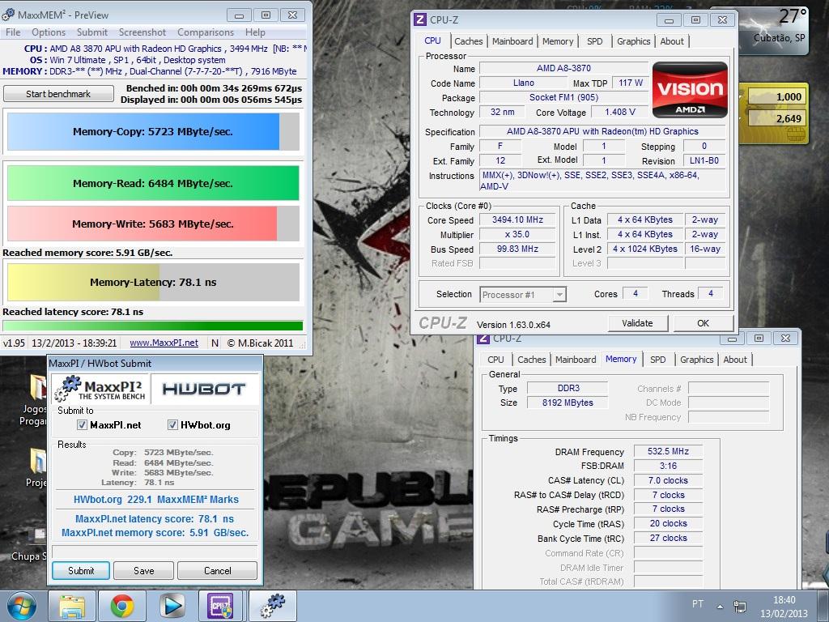Click Cancel button in HWbot dialog
This screenshot has height=622, width=829.
coord(217,571)
